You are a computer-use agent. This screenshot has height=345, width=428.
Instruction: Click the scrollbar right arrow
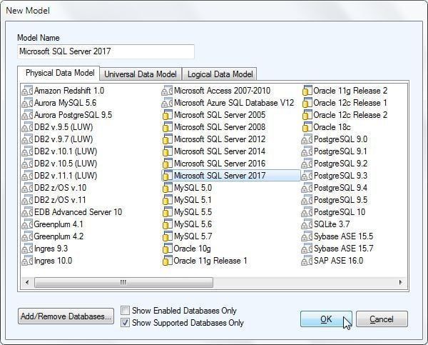400,282
